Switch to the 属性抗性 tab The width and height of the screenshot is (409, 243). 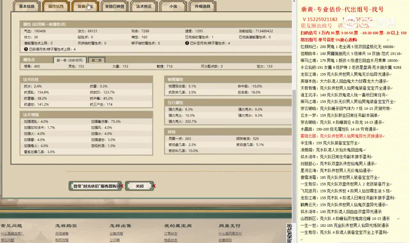click(56, 6)
